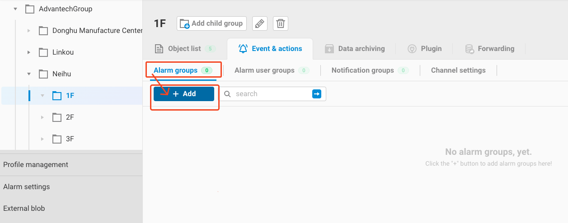Click the Linkou folder icon
This screenshot has width=568, height=223.
tap(43, 52)
